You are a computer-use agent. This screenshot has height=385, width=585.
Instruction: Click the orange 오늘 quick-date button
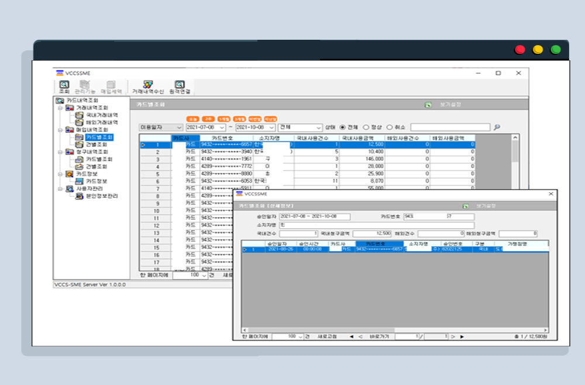[192, 119]
